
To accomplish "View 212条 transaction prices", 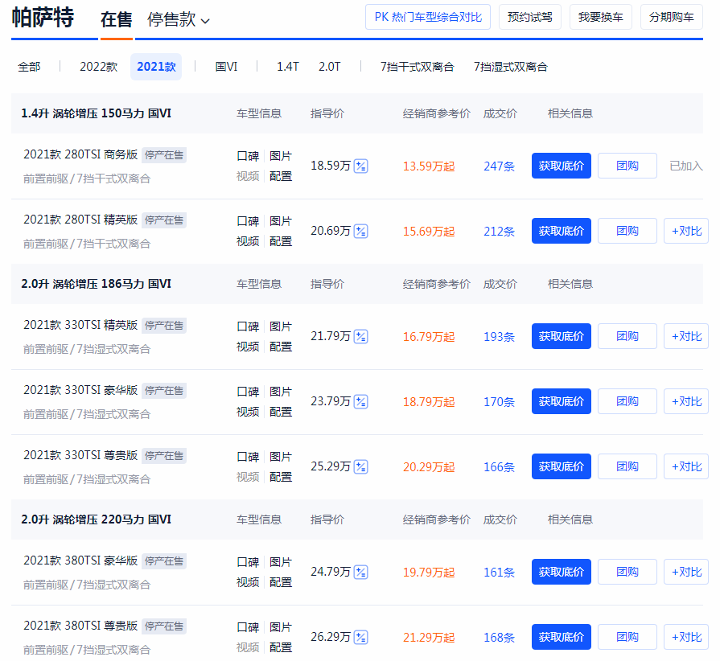I will [499, 232].
